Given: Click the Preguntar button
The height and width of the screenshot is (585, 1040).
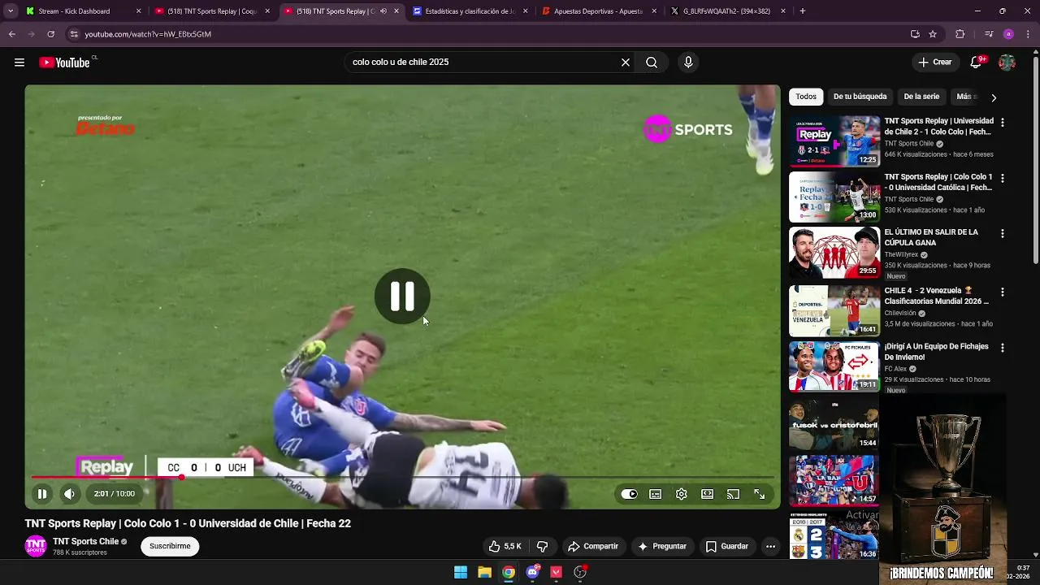Looking at the screenshot, I should tap(663, 546).
